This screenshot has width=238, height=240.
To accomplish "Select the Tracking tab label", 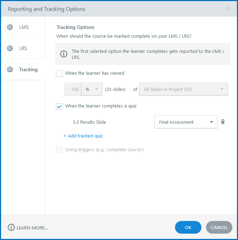I will [x=28, y=69].
